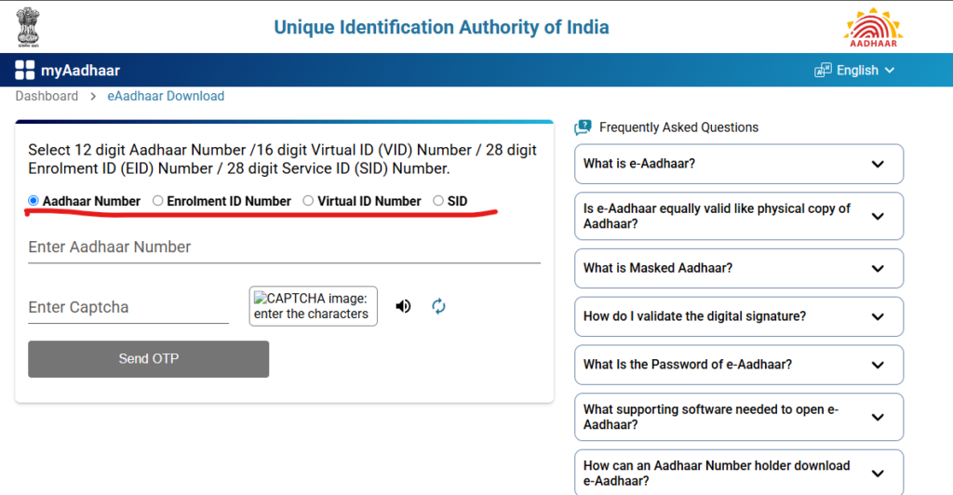The image size is (953, 495).
Task: Click the Aadhaar logo at top right
Action: pos(873,27)
